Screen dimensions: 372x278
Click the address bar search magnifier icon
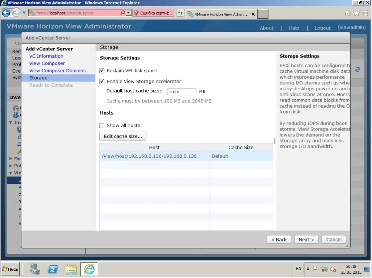(122, 13)
